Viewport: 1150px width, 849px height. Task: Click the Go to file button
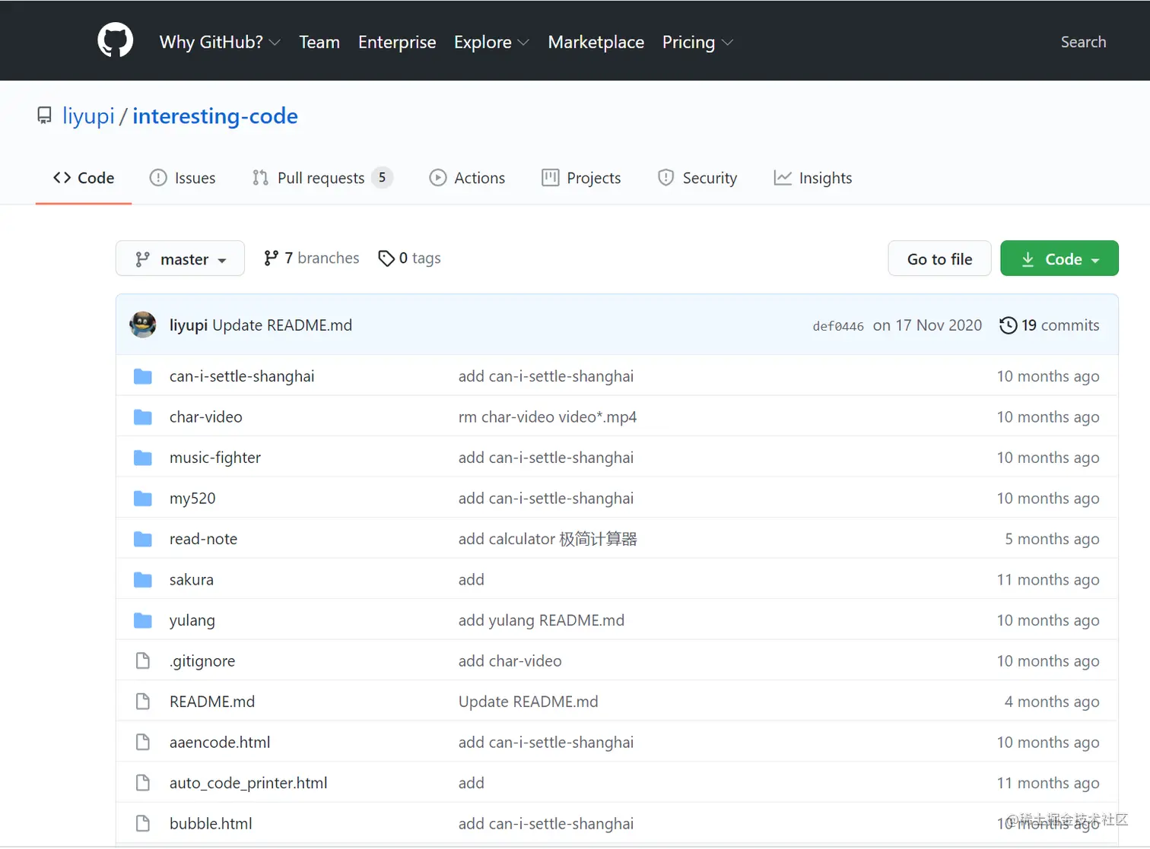pyautogui.click(x=939, y=258)
